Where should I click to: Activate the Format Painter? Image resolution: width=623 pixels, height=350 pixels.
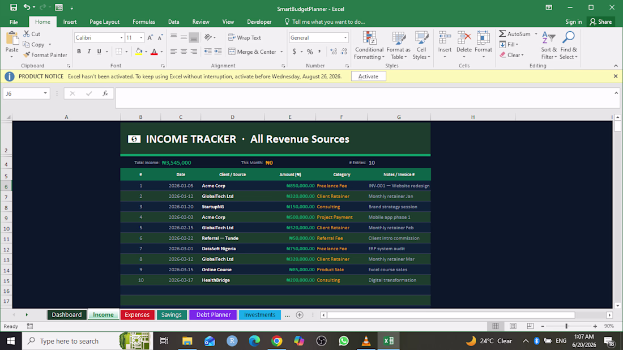pyautogui.click(x=45, y=55)
